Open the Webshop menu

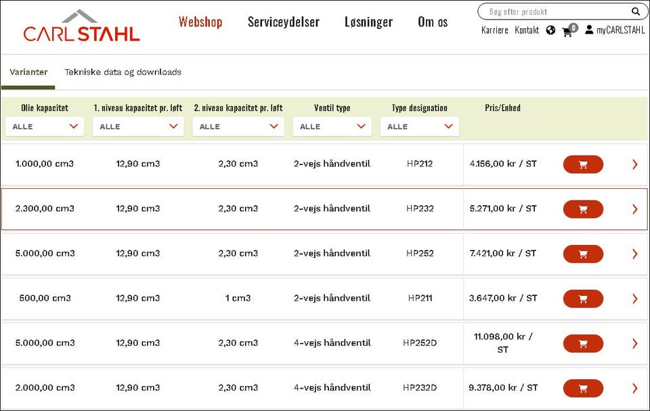pos(200,22)
